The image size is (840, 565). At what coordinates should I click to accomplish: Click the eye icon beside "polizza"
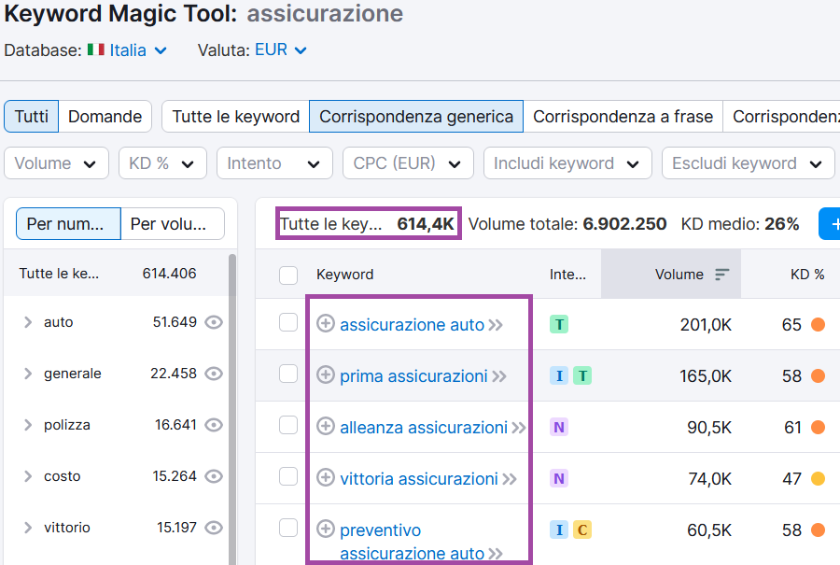pos(214,424)
